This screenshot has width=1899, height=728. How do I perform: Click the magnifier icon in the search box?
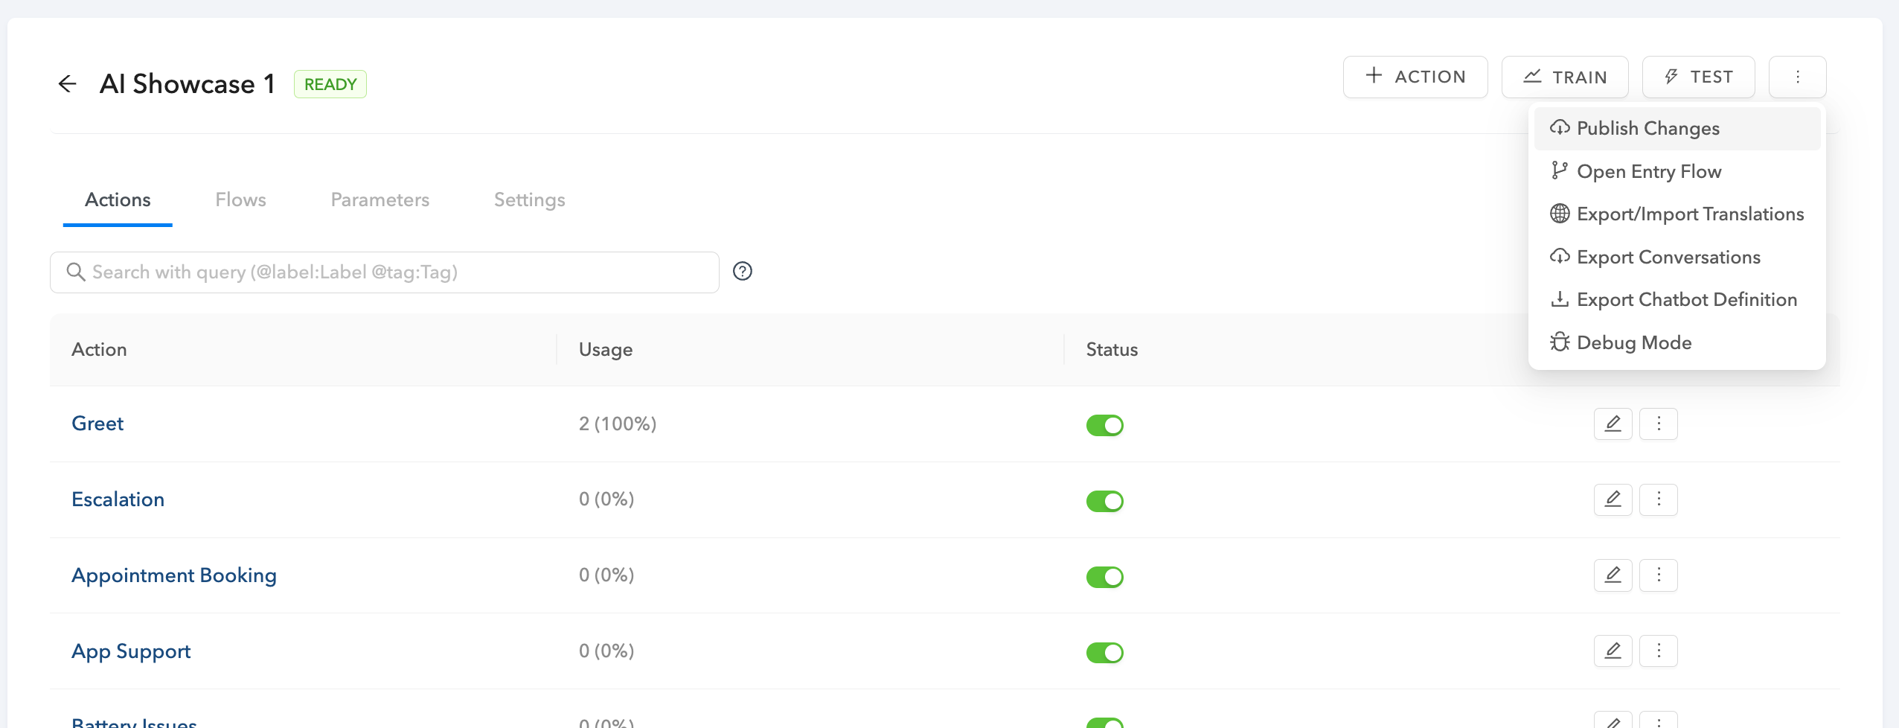tap(75, 272)
